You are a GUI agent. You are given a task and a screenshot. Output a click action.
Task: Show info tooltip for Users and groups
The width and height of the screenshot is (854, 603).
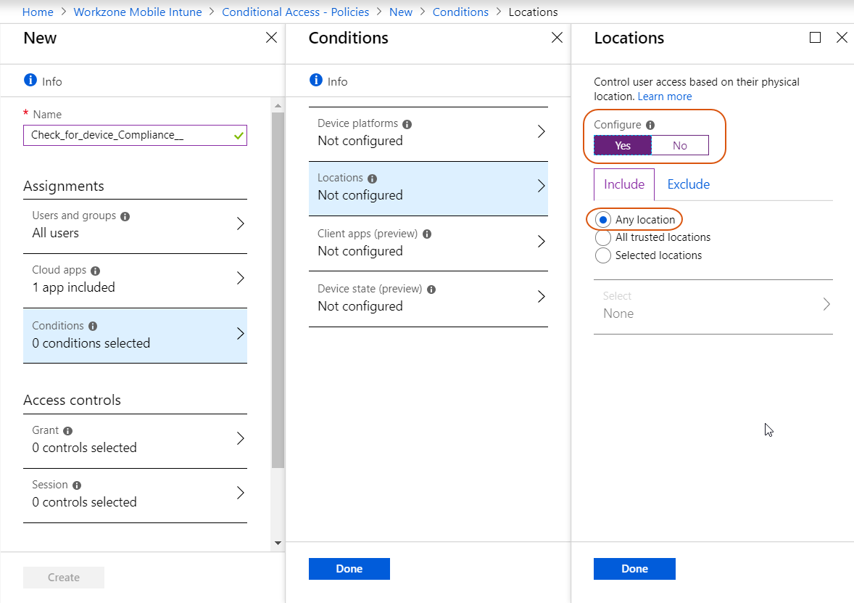tap(125, 216)
